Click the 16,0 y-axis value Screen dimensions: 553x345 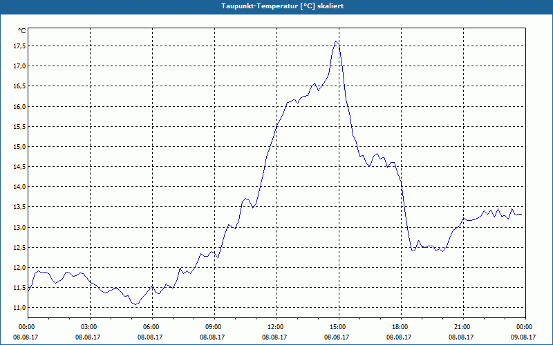coord(20,107)
